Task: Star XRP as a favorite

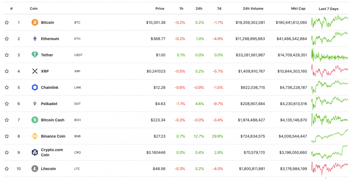Action: tap(7, 71)
